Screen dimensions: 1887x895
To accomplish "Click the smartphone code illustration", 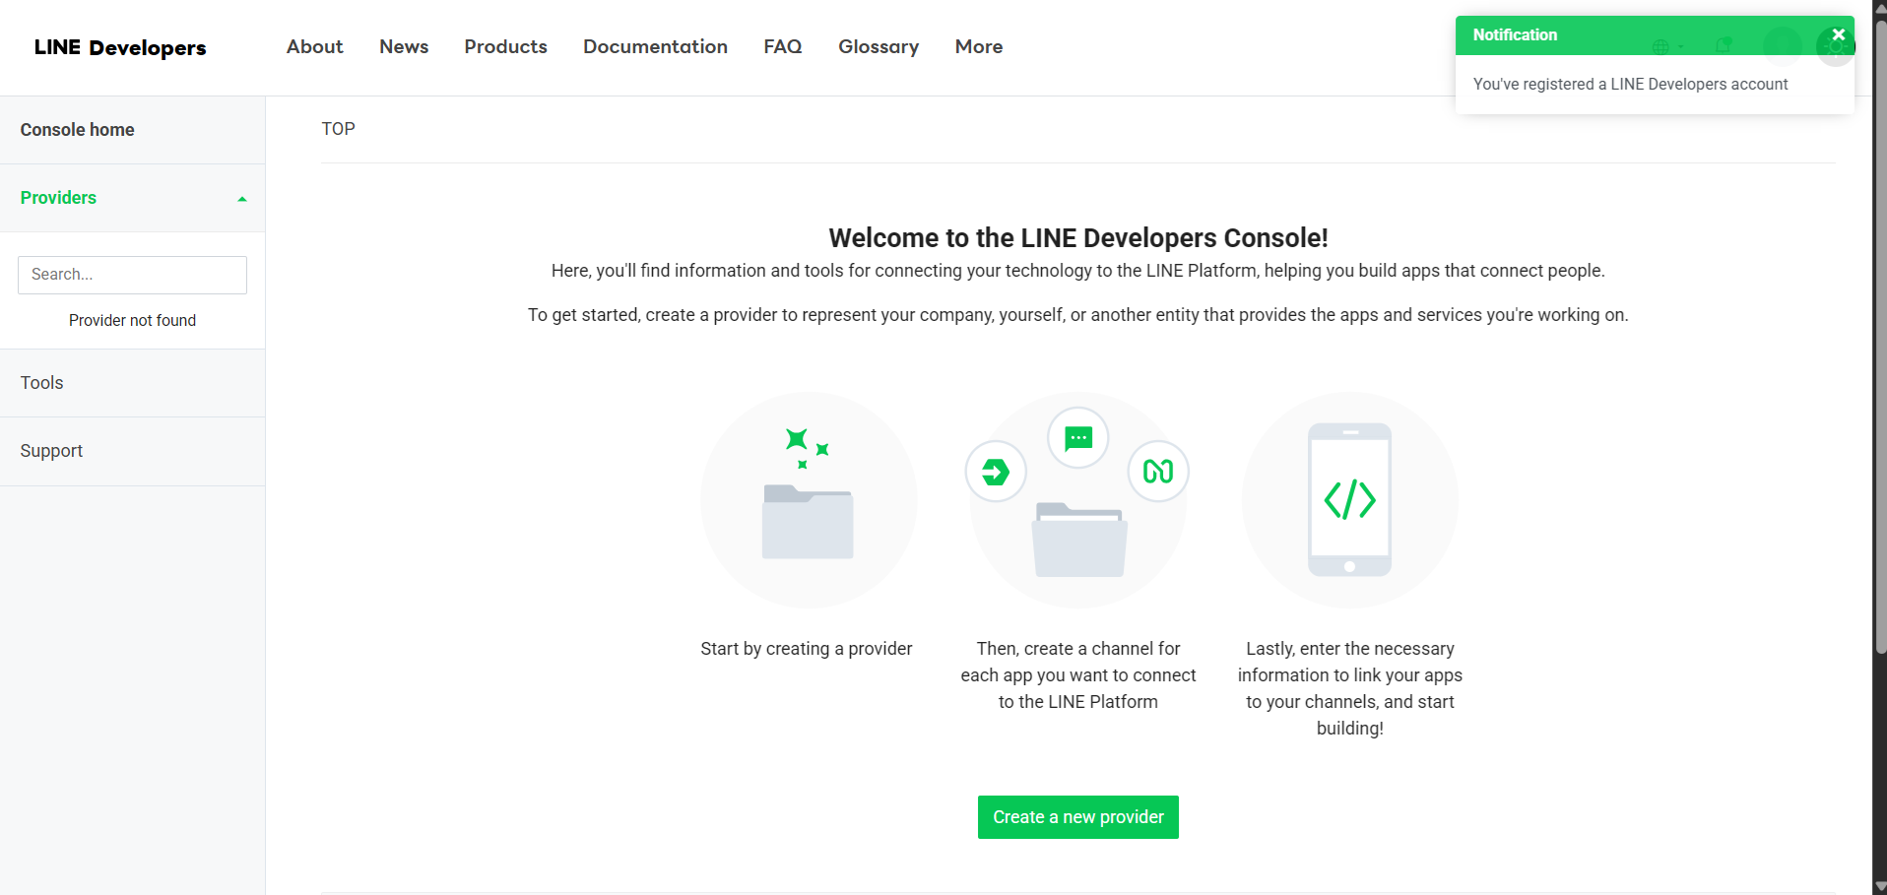I will pos(1349,499).
